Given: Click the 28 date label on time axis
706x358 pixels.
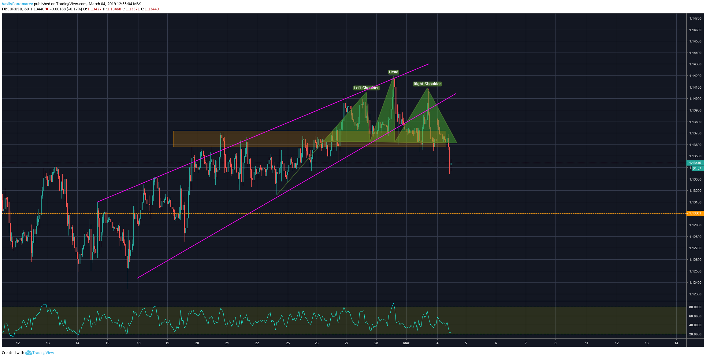Looking at the screenshot, I should click(x=376, y=343).
